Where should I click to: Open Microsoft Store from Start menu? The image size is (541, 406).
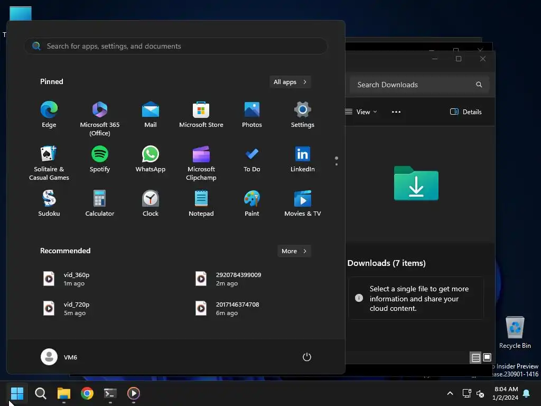[201, 115]
